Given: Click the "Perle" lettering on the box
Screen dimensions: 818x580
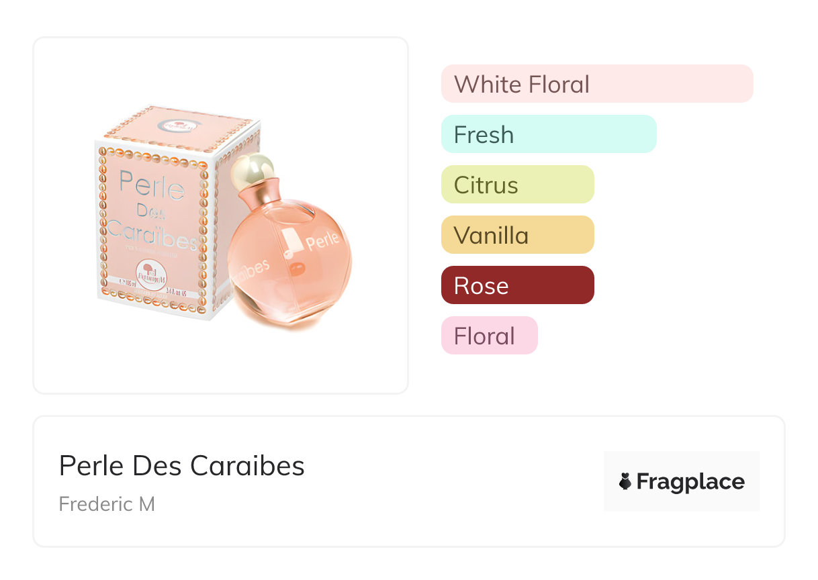Looking at the screenshot, I should [x=151, y=186].
